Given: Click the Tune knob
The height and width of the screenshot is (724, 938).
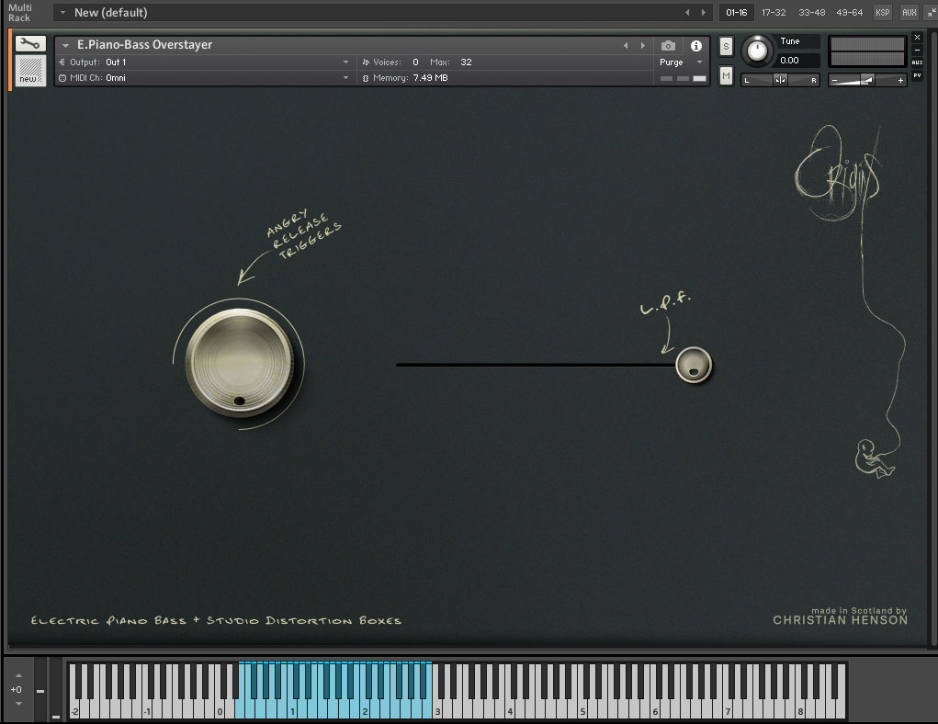Looking at the screenshot, I should (x=757, y=51).
